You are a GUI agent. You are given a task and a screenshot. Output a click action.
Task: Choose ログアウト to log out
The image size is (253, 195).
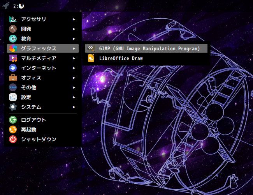coord(43,120)
